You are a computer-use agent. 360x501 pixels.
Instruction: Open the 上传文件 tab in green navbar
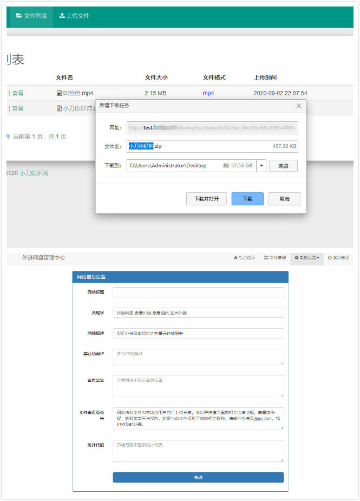point(74,16)
